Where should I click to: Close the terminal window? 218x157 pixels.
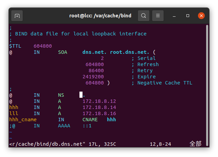[201, 16]
